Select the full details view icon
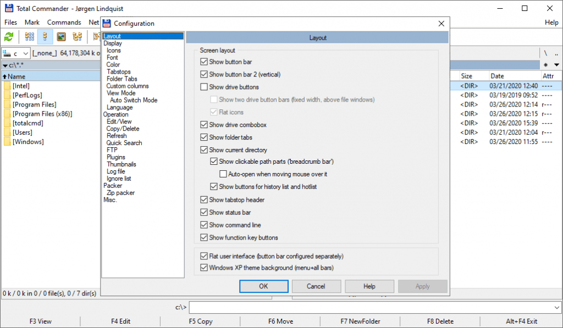This screenshot has width=563, height=328. (x=45, y=36)
